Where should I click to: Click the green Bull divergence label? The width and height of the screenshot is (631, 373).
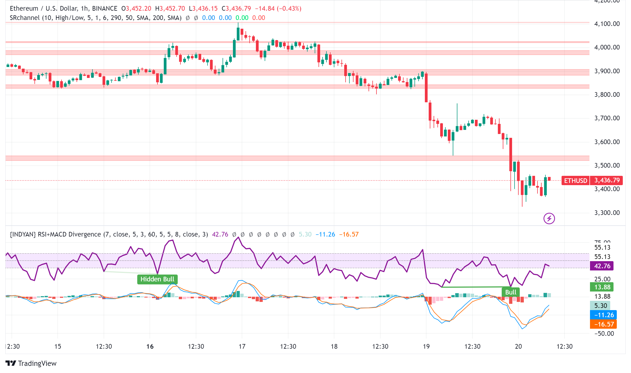click(x=511, y=292)
